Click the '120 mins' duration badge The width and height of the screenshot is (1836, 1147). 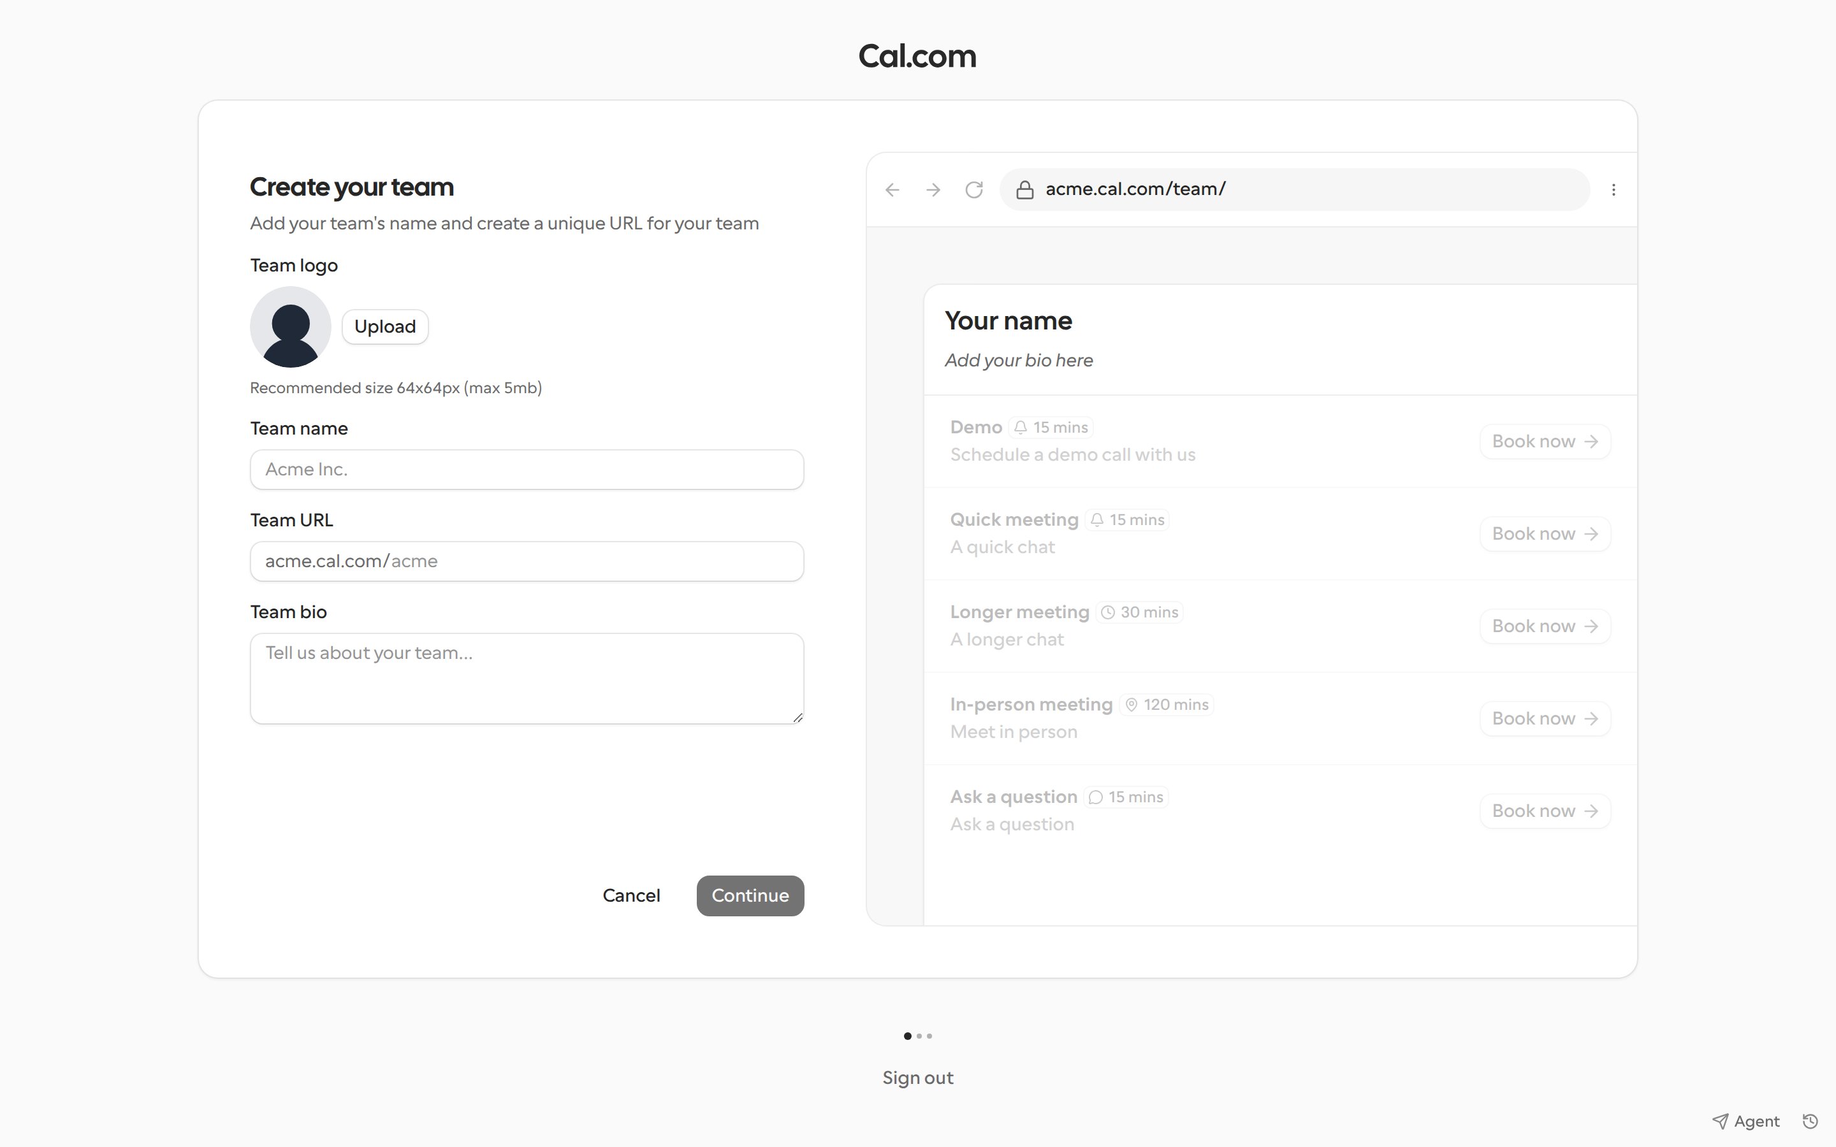tap(1167, 705)
